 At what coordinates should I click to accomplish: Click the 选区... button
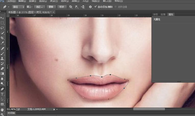click(x=39, y=7)
